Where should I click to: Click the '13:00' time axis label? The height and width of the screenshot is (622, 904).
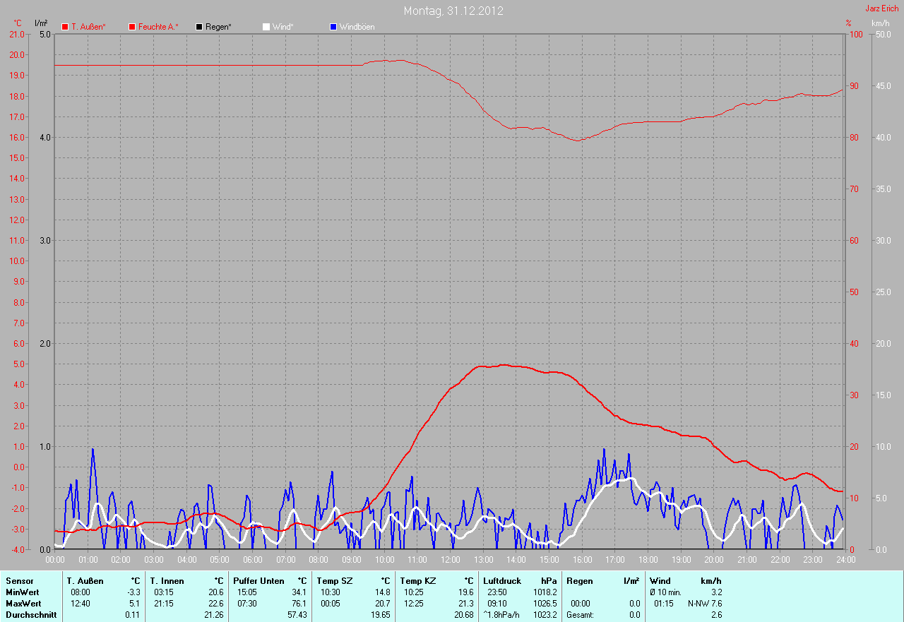coord(484,559)
